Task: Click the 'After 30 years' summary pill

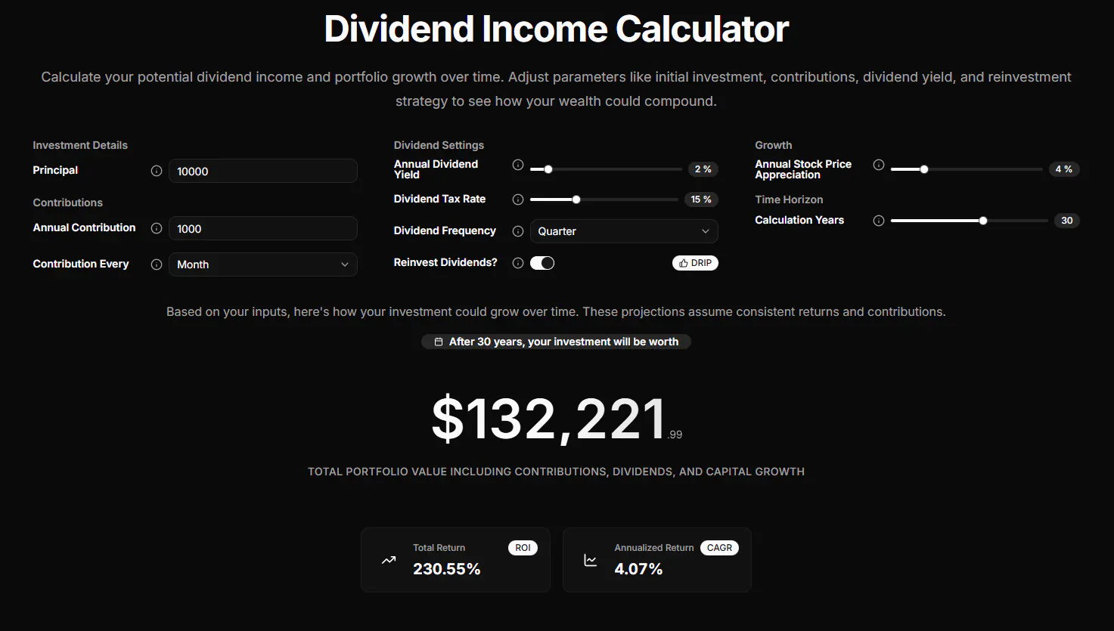Action: pos(557,342)
